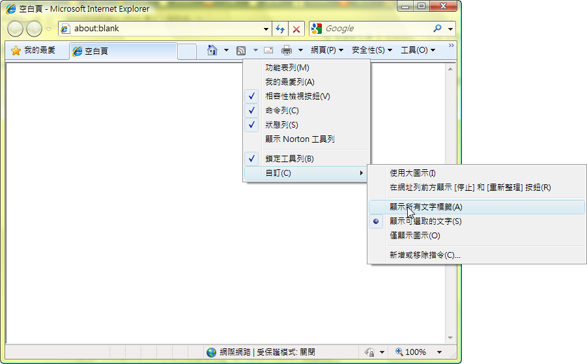Image resolution: width=587 pixels, height=364 pixels.
Task: Expand the Home button dropdown arrow
Action: click(226, 49)
